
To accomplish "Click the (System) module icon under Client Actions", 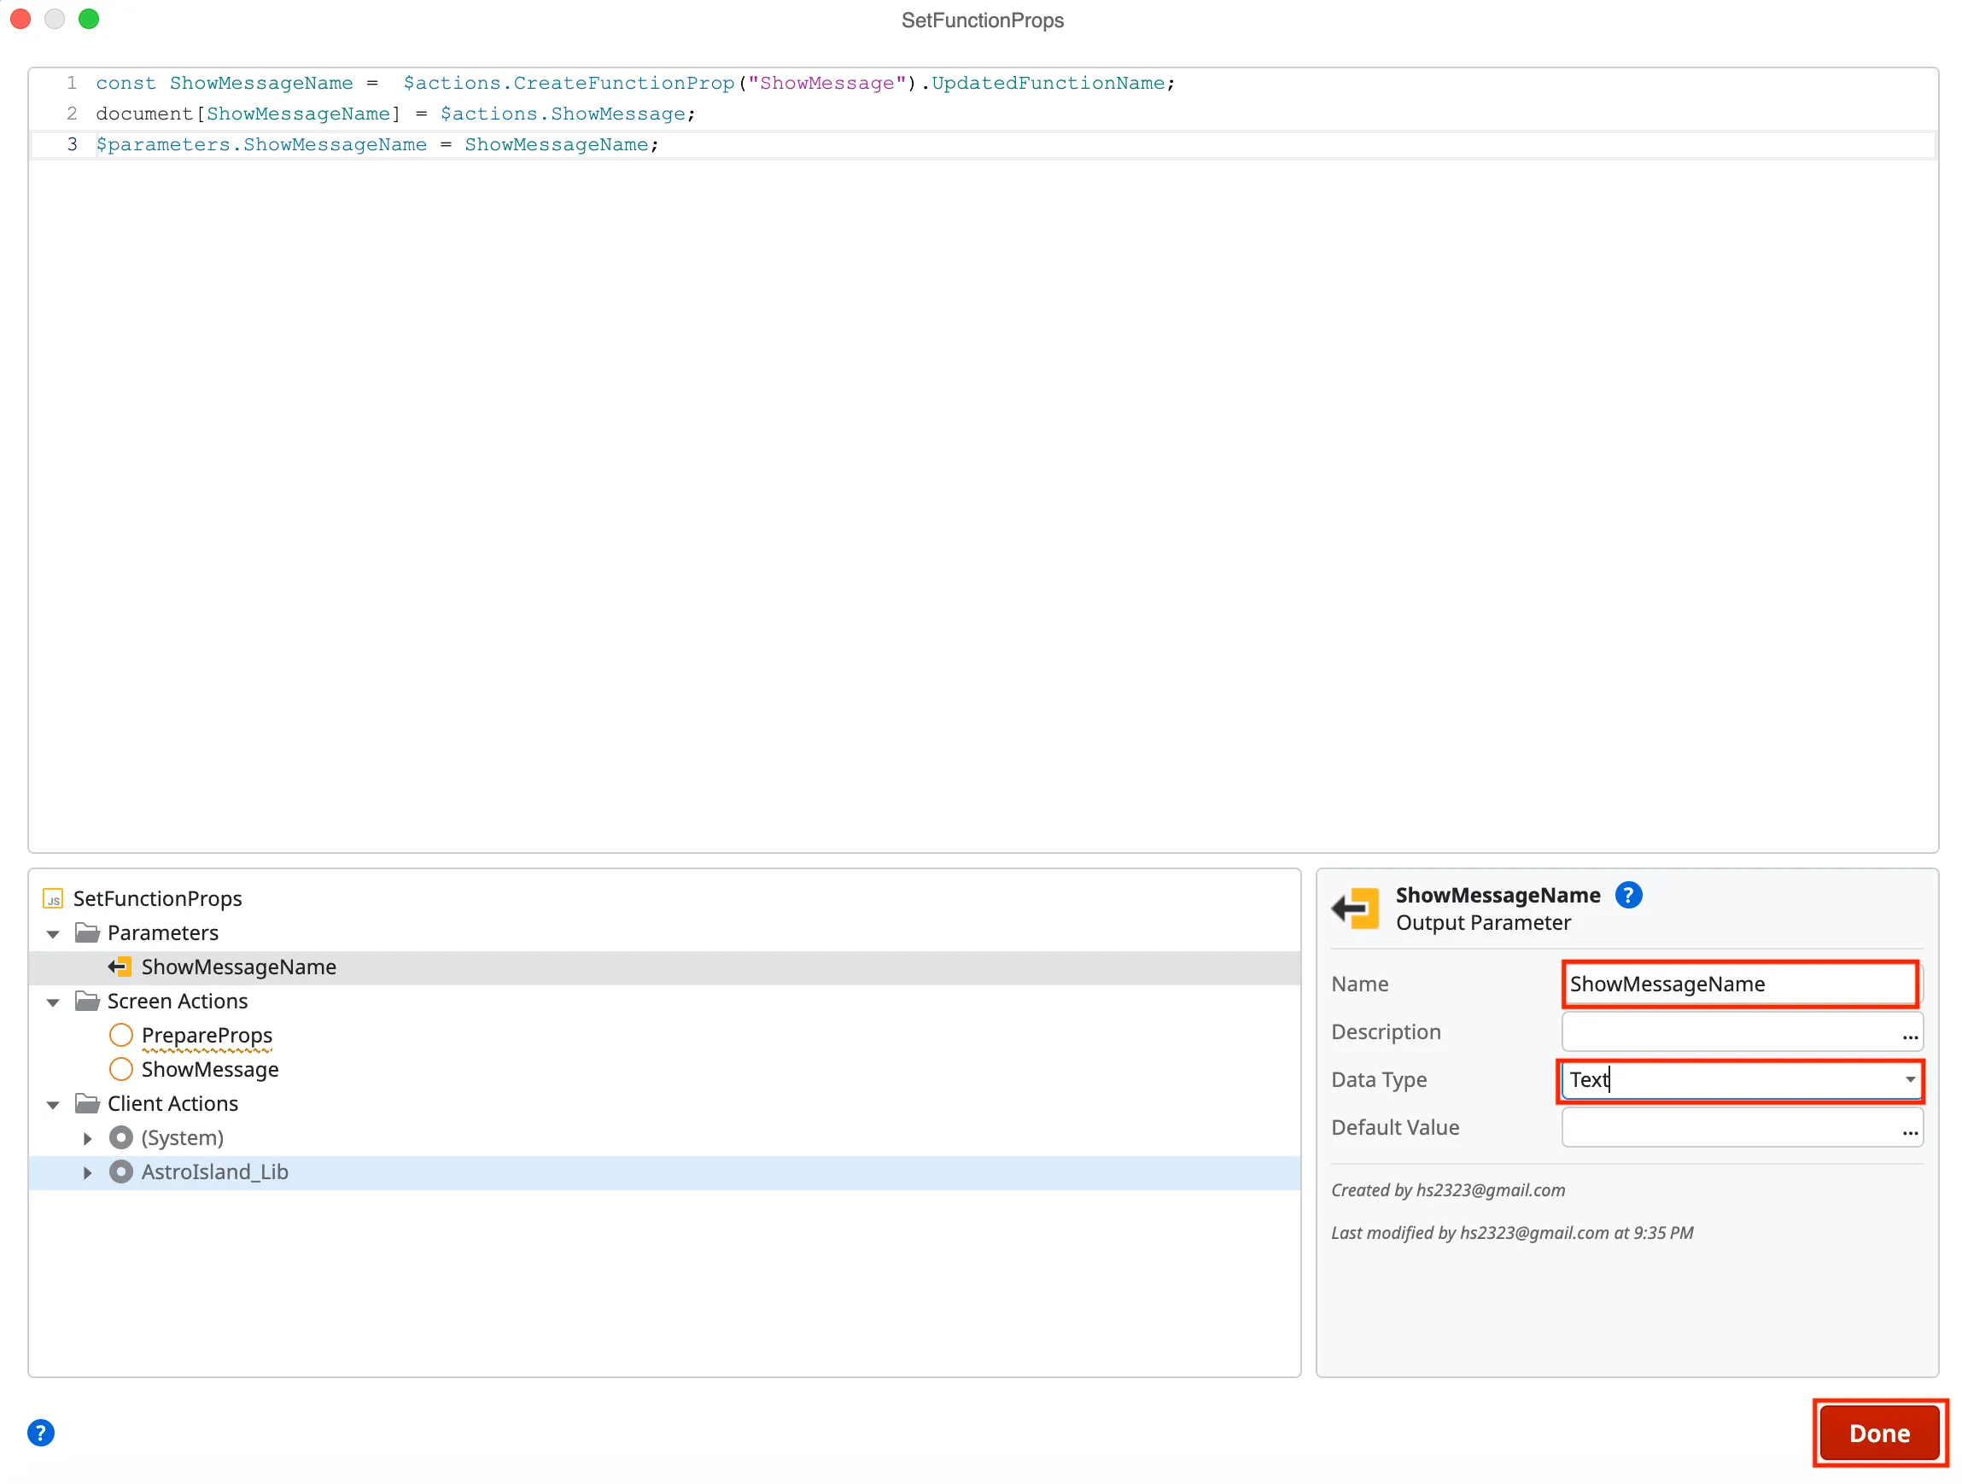I will coord(120,1137).
